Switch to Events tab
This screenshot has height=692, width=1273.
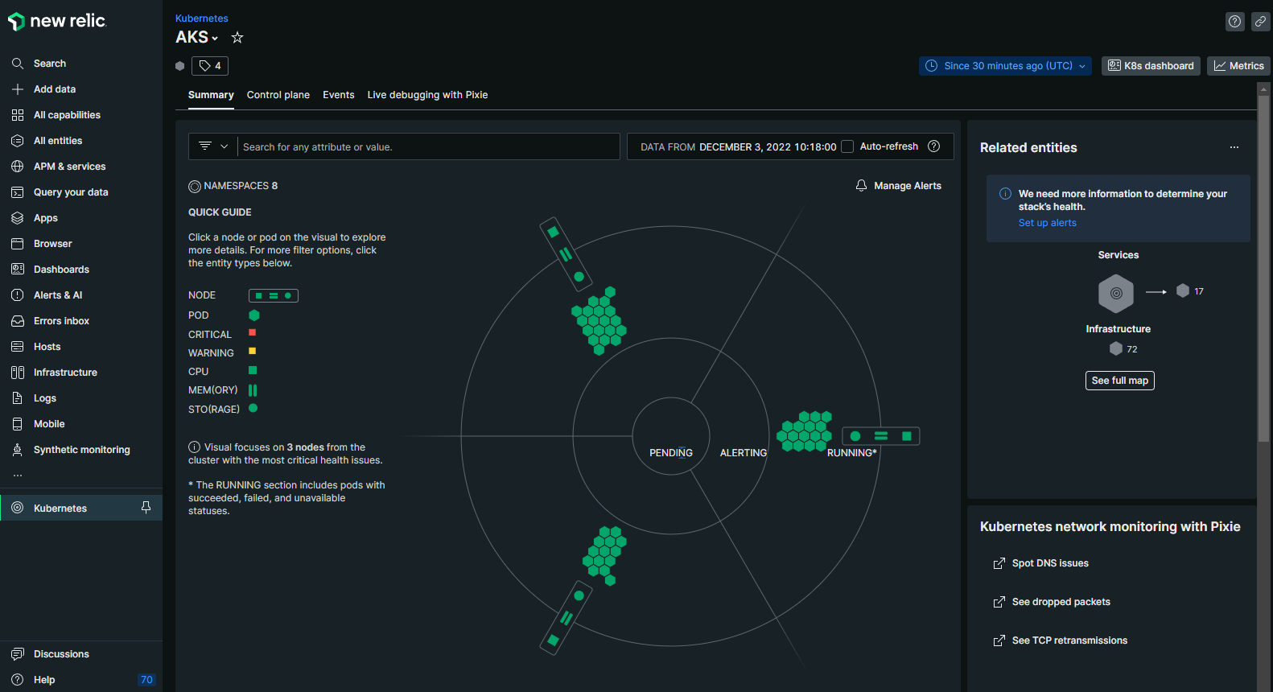pyautogui.click(x=339, y=95)
